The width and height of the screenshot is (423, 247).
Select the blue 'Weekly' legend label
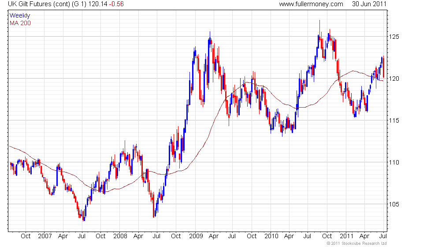pos(20,15)
